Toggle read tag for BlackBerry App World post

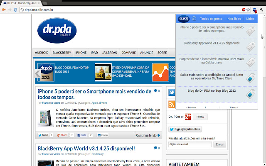[x=251, y=46]
